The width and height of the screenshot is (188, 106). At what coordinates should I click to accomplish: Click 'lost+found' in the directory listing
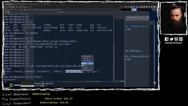50,27
